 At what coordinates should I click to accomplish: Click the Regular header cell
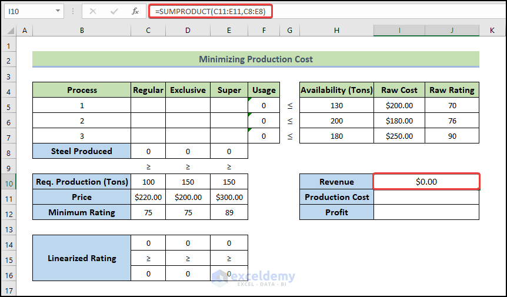148,90
